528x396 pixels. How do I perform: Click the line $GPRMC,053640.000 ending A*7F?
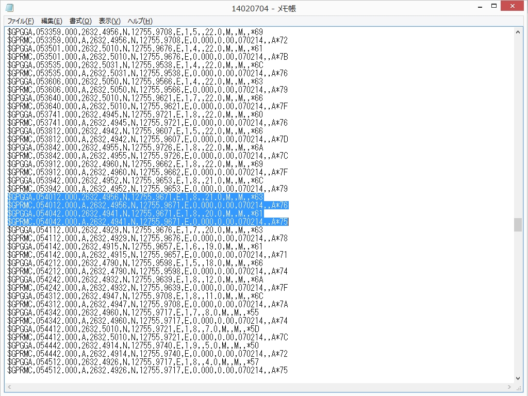click(x=147, y=106)
